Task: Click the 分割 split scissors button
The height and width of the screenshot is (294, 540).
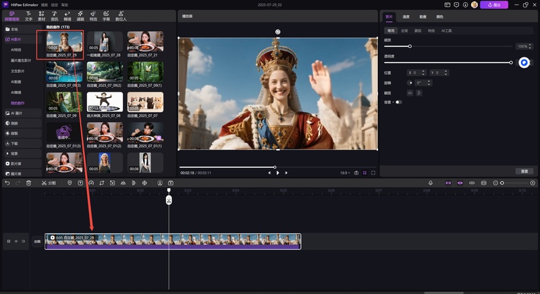Action: point(49,183)
